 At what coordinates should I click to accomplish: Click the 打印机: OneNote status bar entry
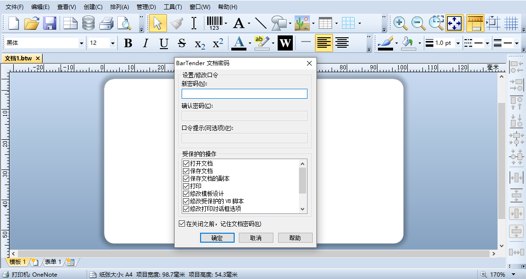tap(29, 275)
